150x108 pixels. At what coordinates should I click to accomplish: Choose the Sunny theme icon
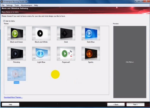(x=16, y=73)
